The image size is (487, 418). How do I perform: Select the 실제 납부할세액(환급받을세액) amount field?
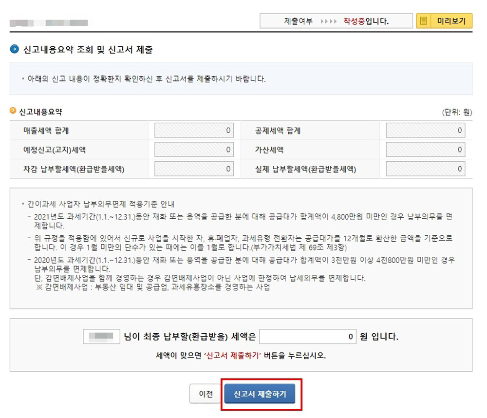(426, 169)
